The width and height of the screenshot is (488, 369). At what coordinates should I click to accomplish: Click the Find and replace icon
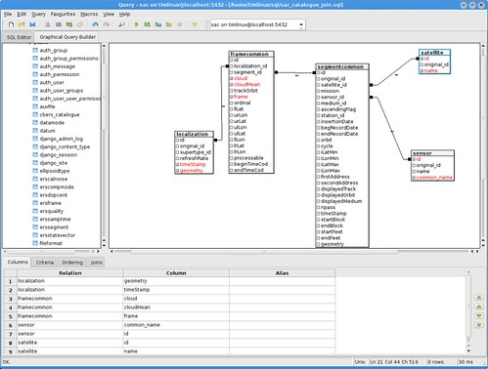click(x=121, y=24)
